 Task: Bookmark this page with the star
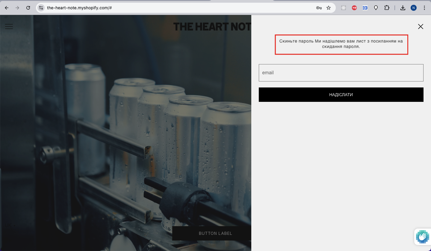tap(329, 8)
